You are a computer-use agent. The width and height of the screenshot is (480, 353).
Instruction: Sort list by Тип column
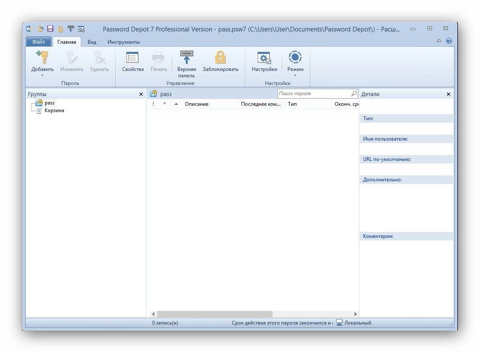[308, 104]
